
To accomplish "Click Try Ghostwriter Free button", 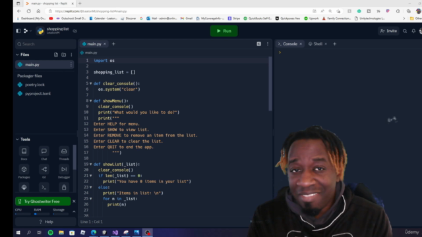I will (43, 201).
